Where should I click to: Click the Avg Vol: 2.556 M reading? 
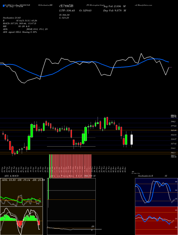pos(115,6)
